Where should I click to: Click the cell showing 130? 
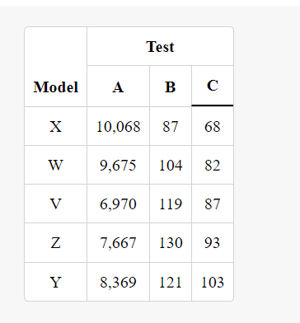171,243
